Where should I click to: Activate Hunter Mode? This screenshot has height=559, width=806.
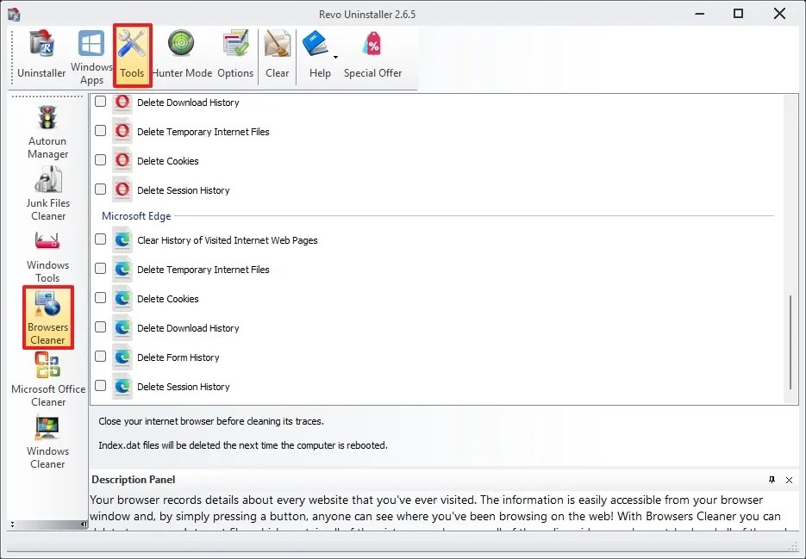[x=181, y=54]
